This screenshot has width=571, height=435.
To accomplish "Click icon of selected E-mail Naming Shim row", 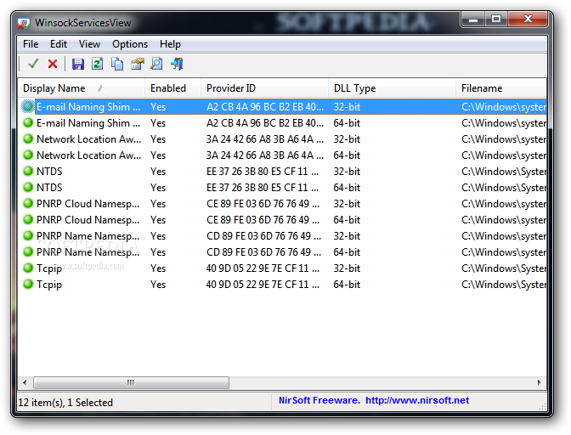I will tap(28, 107).
